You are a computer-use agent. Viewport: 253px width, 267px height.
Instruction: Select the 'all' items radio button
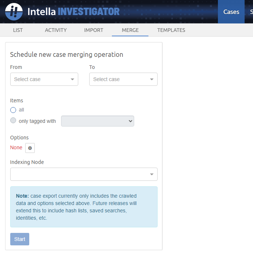[x=13, y=110]
